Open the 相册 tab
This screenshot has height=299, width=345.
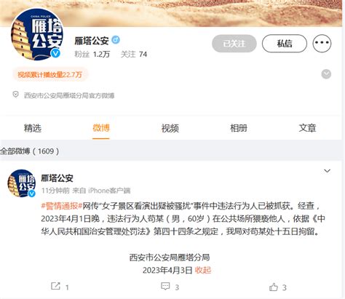239,128
